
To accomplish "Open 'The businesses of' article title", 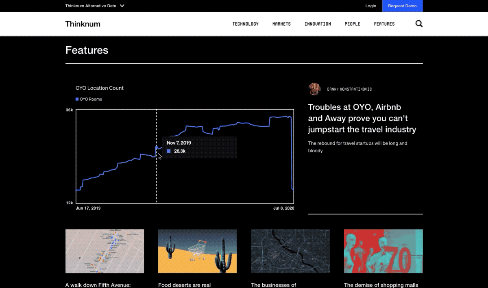I will [273, 285].
